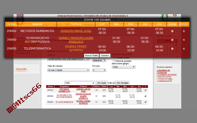Open GOMEZ ARAGON LAURA ANGELICA link in overlay

coord(76,40)
